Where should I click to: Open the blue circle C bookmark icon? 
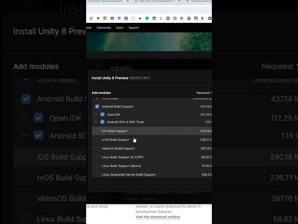[189, 18]
